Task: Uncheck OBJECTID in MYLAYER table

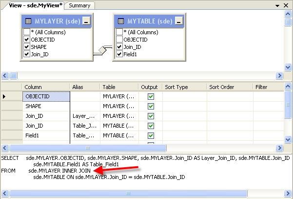Action: (27, 39)
